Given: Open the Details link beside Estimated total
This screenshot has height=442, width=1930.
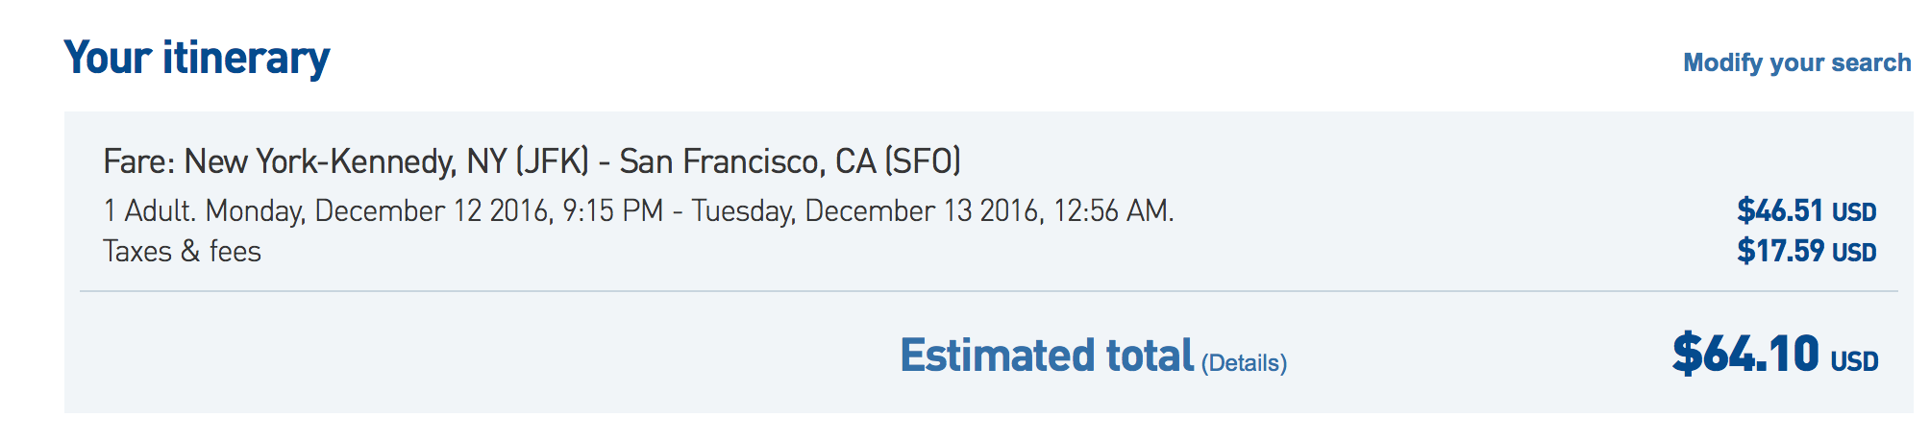Looking at the screenshot, I should (x=1244, y=363).
